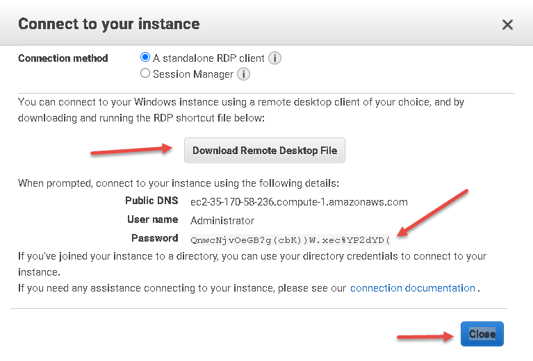Click the blue Close button
Image resolution: width=533 pixels, height=361 pixels.
click(x=482, y=334)
